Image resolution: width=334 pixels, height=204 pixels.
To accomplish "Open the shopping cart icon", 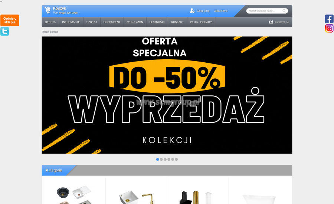I will (47, 10).
